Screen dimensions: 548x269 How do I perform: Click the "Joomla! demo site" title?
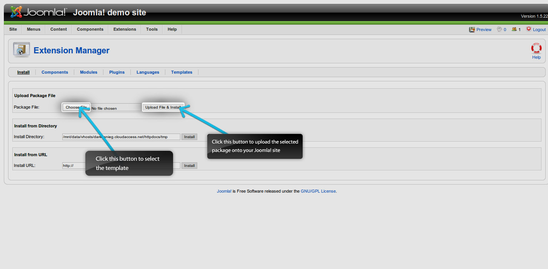(110, 12)
